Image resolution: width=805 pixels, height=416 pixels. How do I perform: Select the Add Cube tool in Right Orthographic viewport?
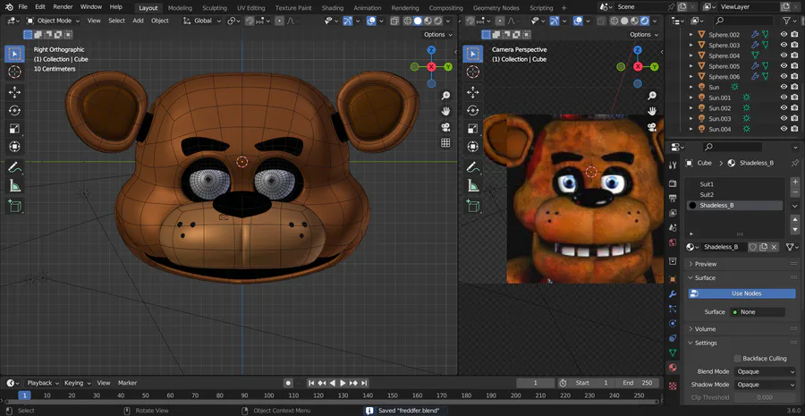14,206
